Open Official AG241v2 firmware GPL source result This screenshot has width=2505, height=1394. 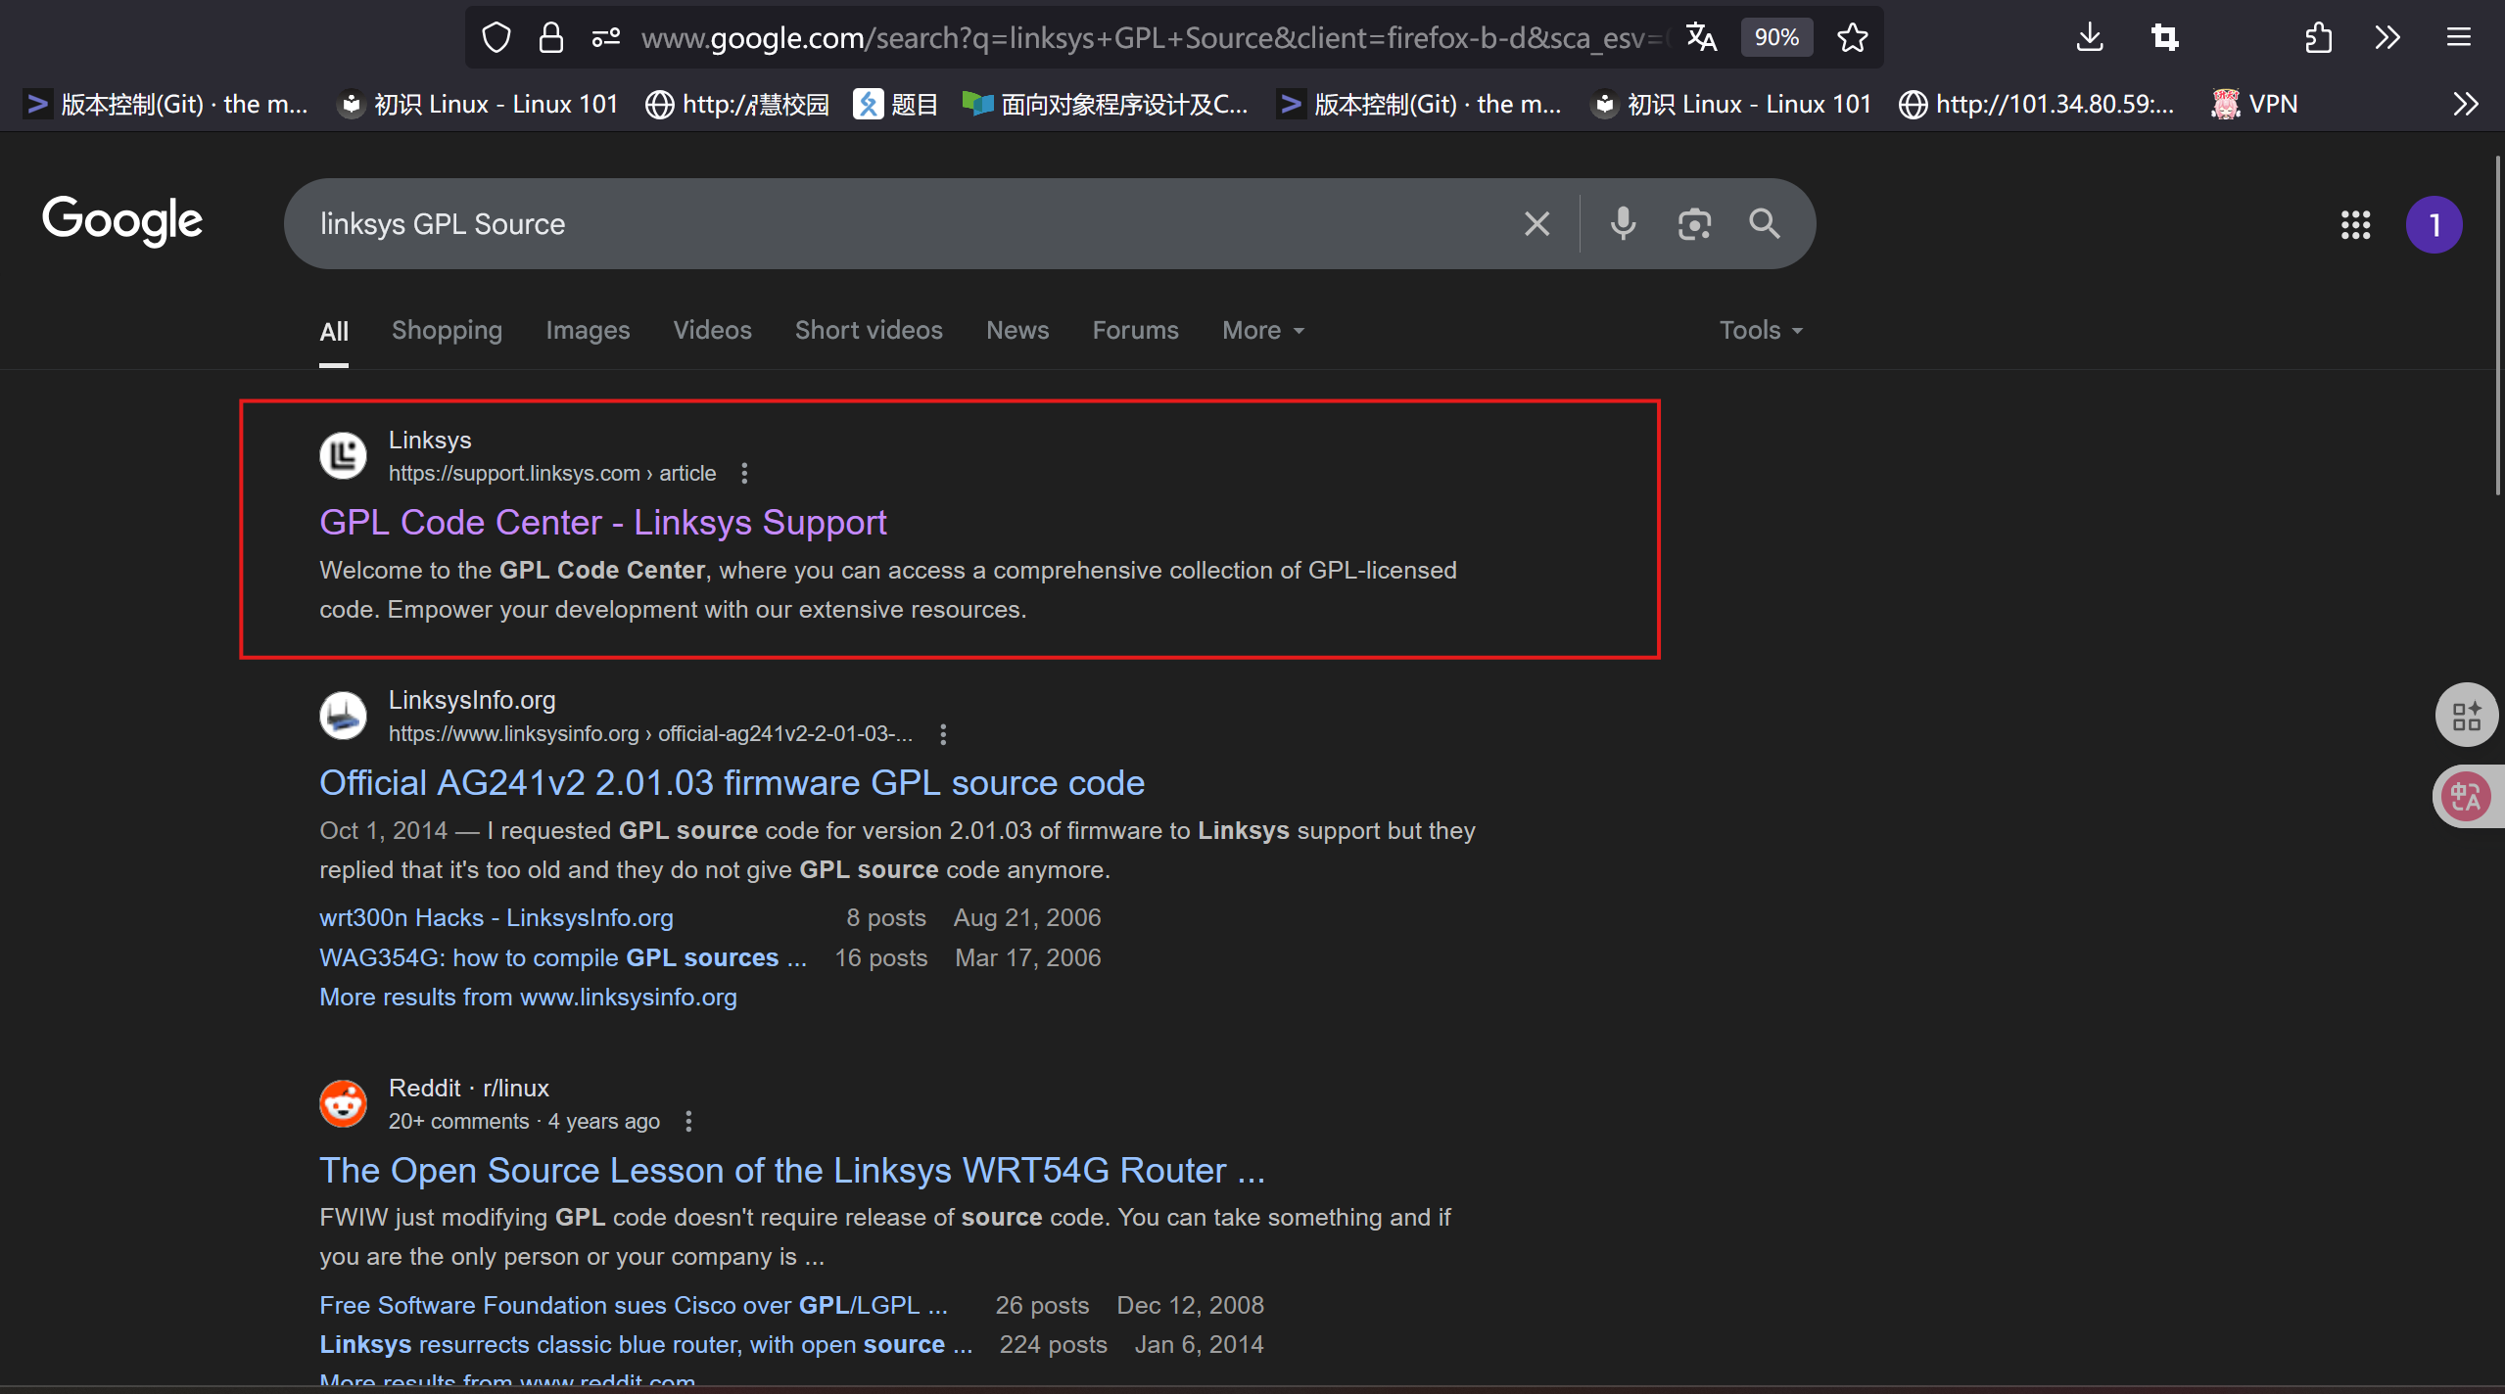732,783
